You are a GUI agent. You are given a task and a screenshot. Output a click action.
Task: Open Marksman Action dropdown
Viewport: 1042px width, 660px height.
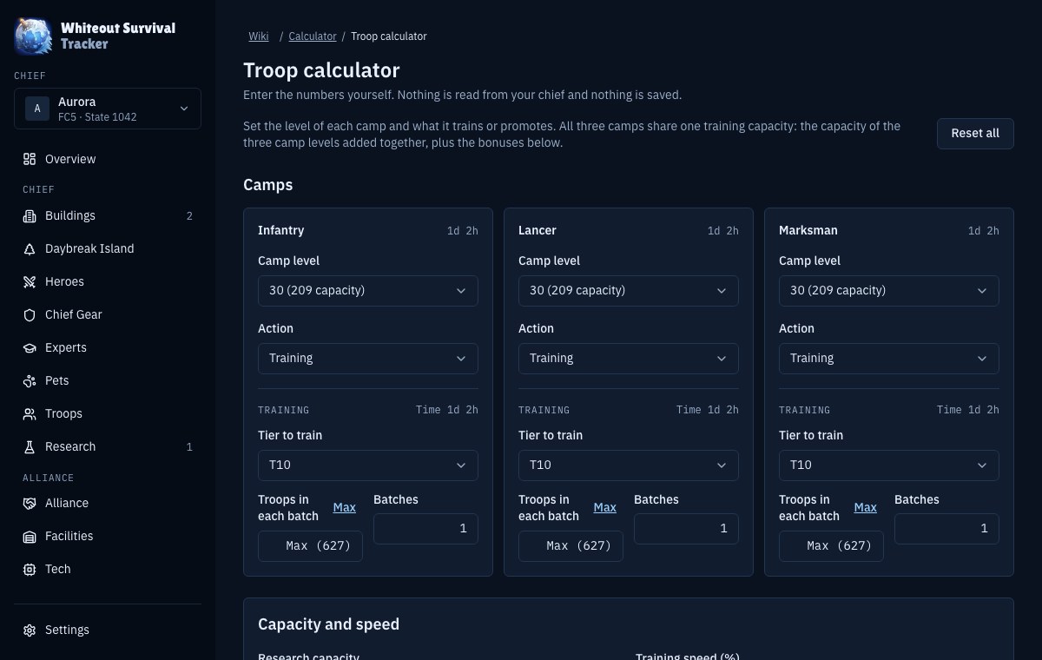click(889, 358)
